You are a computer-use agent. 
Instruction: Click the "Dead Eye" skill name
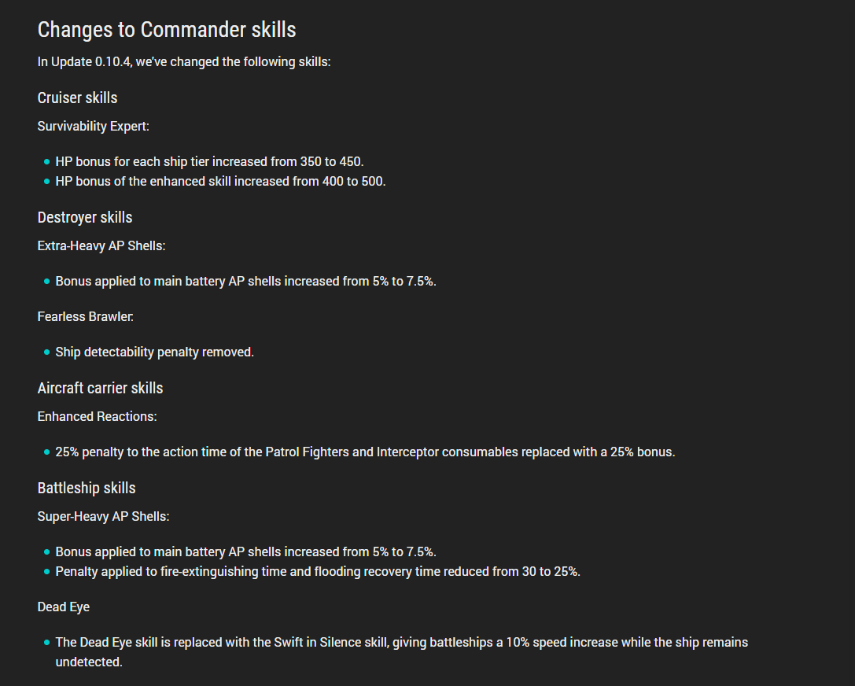(64, 607)
